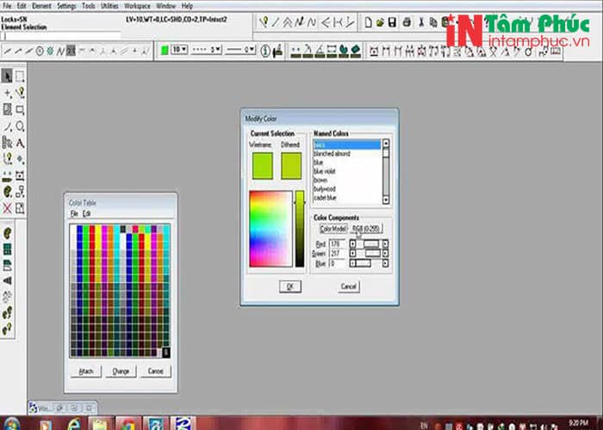This screenshot has height=430, width=603.
Task: Select the Element Selection arrow tool
Action: [x=7, y=77]
